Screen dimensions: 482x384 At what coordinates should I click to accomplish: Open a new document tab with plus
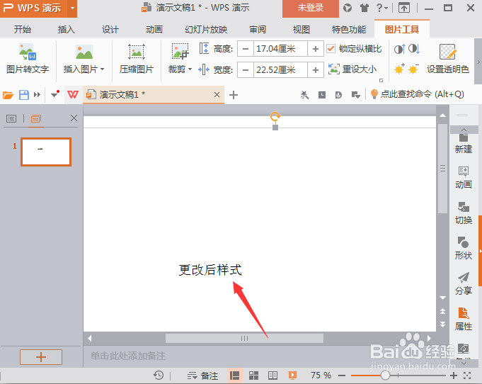(x=234, y=95)
